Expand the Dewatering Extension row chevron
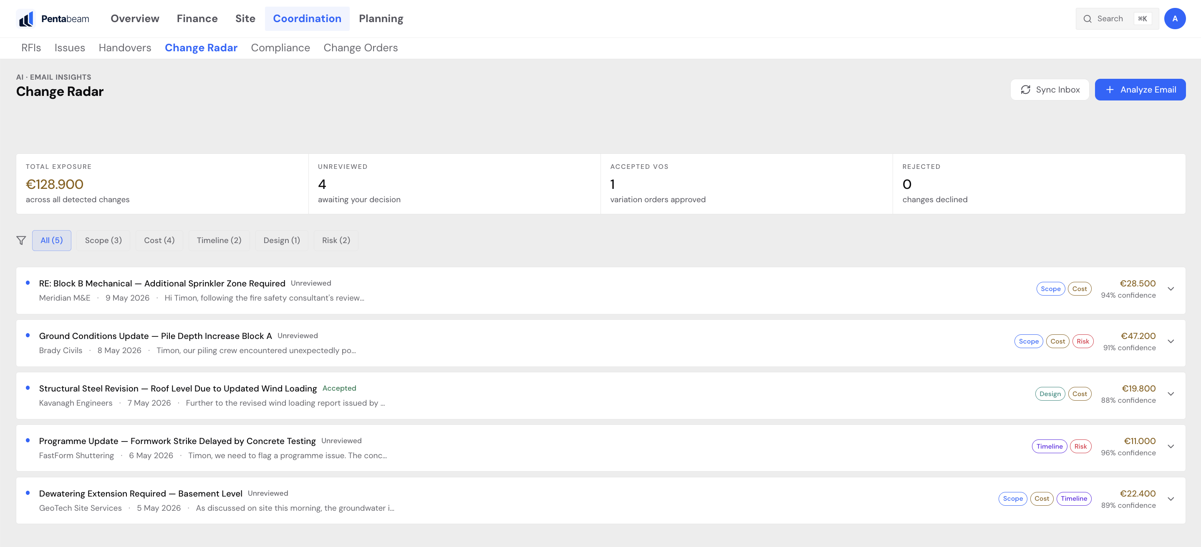This screenshot has width=1201, height=547. [x=1170, y=499]
